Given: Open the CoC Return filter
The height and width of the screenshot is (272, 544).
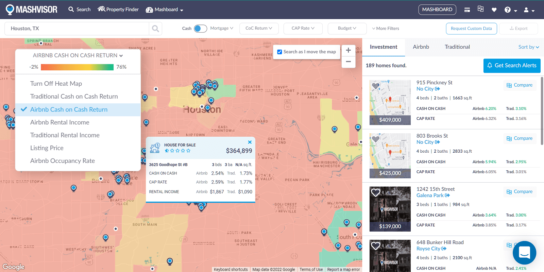Looking at the screenshot, I should click(x=259, y=28).
